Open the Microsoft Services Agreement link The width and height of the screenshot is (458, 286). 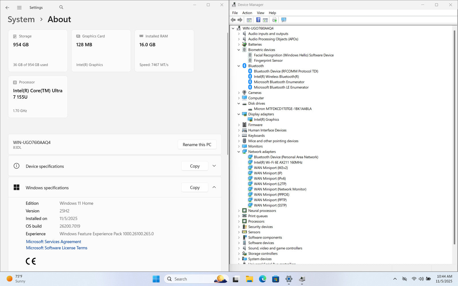coord(54,242)
